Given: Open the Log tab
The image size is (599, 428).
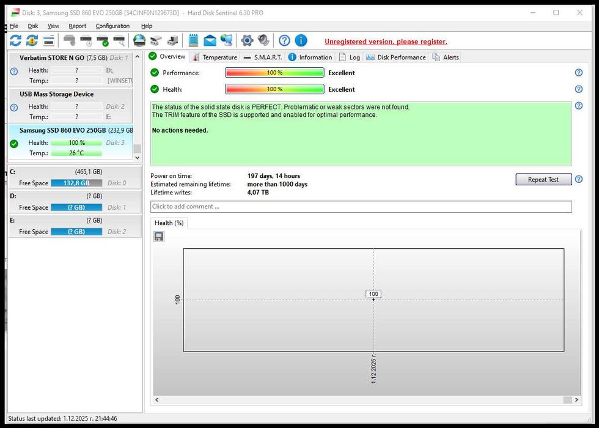Looking at the screenshot, I should pos(350,57).
